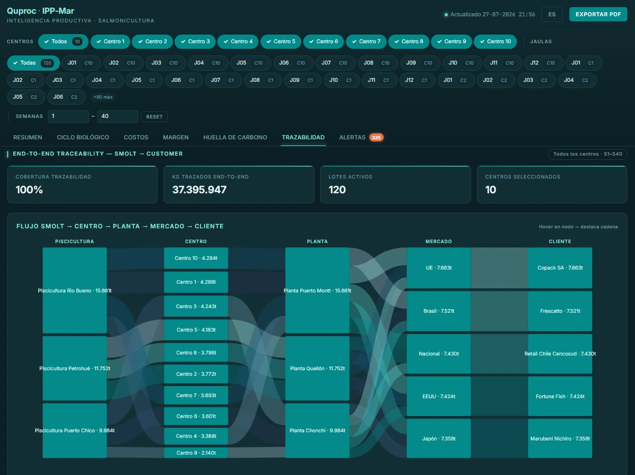Click the Todos los centros S1–S40 pill
This screenshot has height=475, width=635.
coord(588,154)
